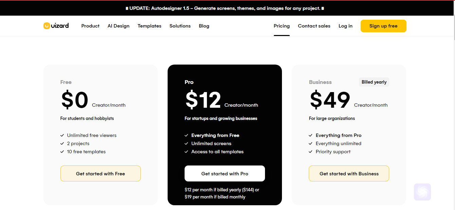Viewport: 455px width, 210px height.
Task: Click the yellow Sign up free button
Action: pyautogui.click(x=383, y=26)
